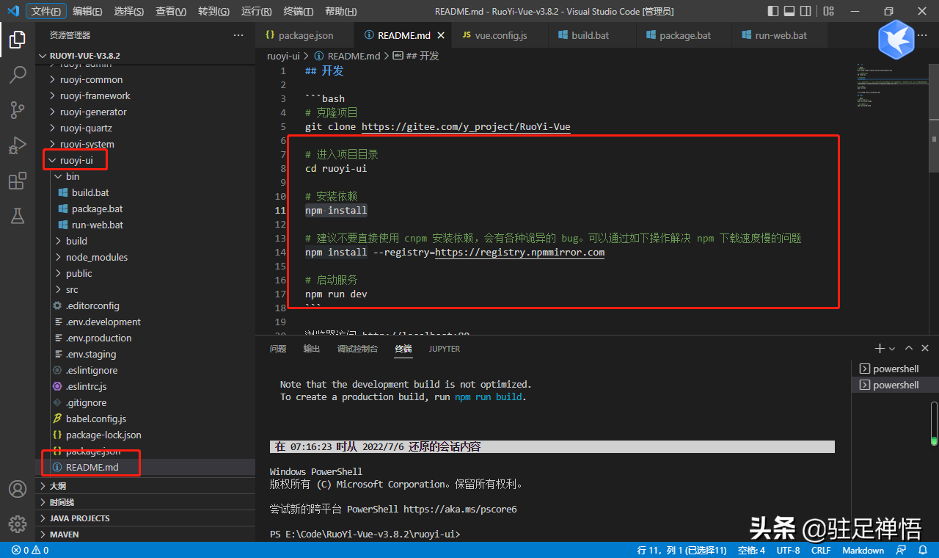This screenshot has width=939, height=558.
Task: Expand the ruoyi-common folder
Action: click(145, 79)
